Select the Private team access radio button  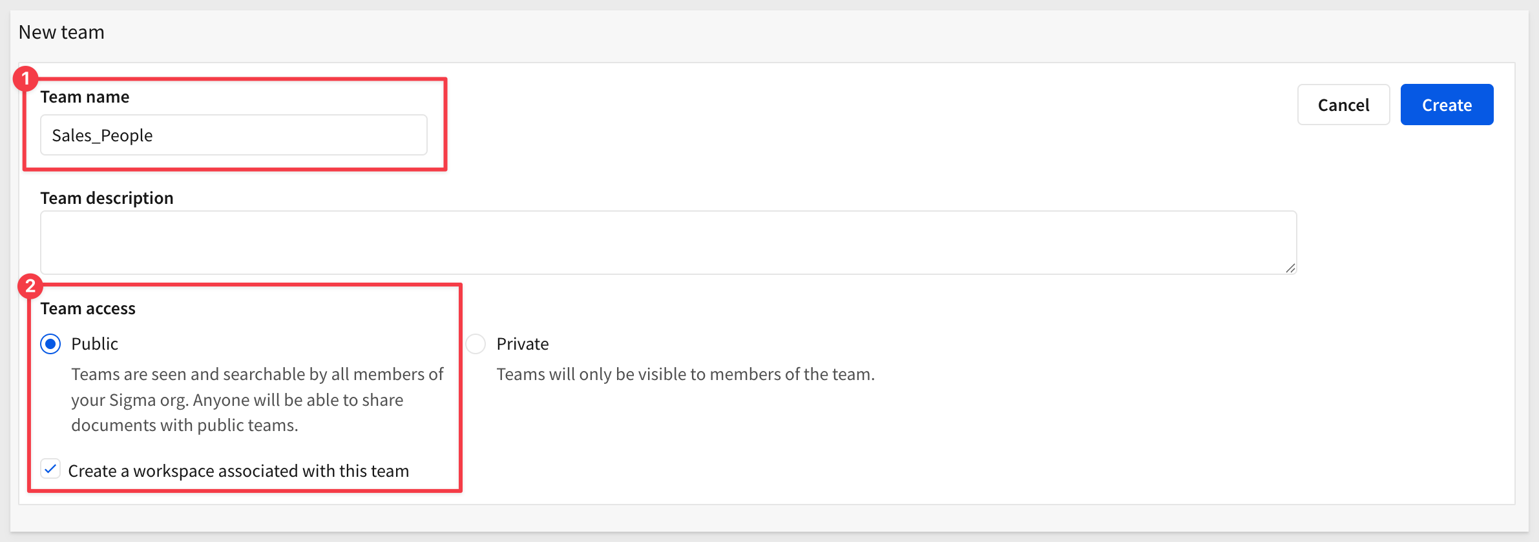[x=476, y=344]
